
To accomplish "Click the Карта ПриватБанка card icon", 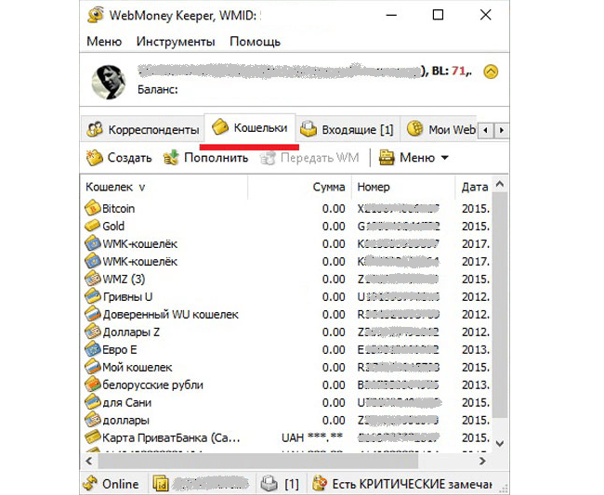I will (x=92, y=437).
